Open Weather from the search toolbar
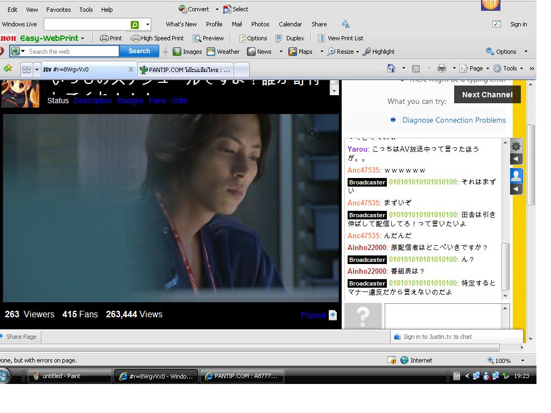Viewport: 551px width, 413px height. pyautogui.click(x=223, y=52)
